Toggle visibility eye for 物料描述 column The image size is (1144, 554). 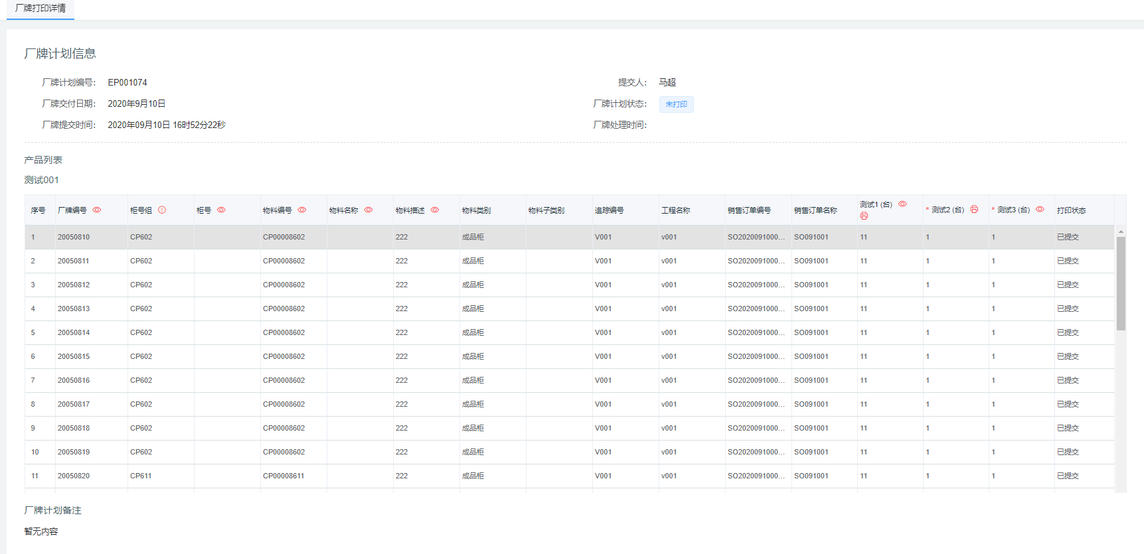(x=435, y=210)
